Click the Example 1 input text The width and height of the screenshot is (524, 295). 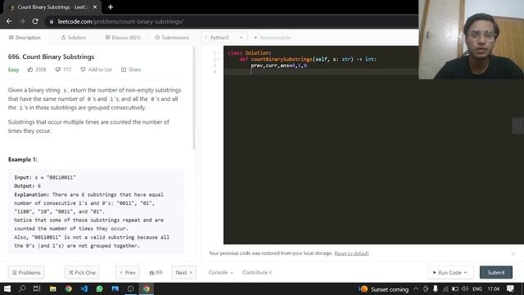coord(45,177)
